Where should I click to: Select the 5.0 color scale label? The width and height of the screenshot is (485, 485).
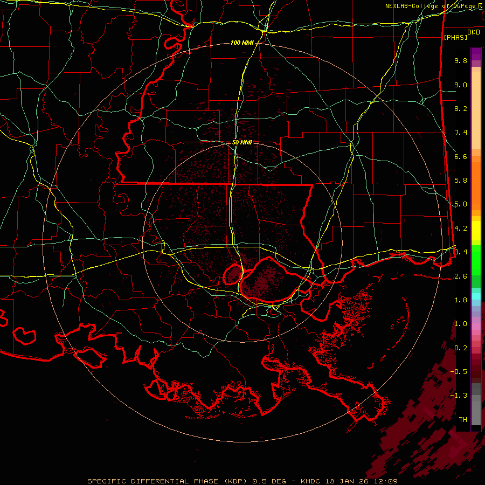pos(461,204)
